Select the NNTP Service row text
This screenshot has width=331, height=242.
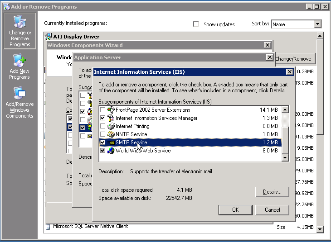tap(131, 134)
